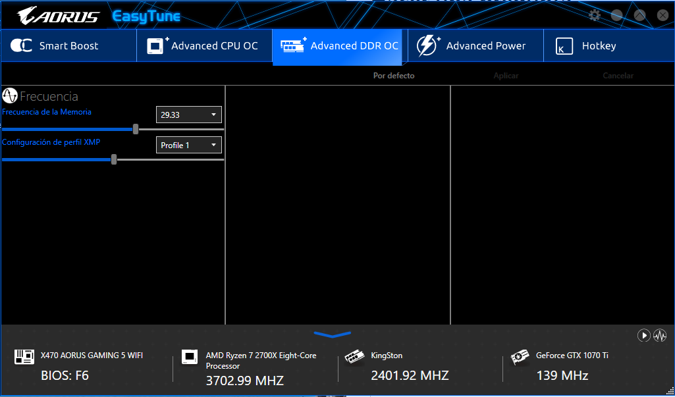675x397 pixels.
Task: Click the GeForce graphics card icon
Action: point(520,357)
